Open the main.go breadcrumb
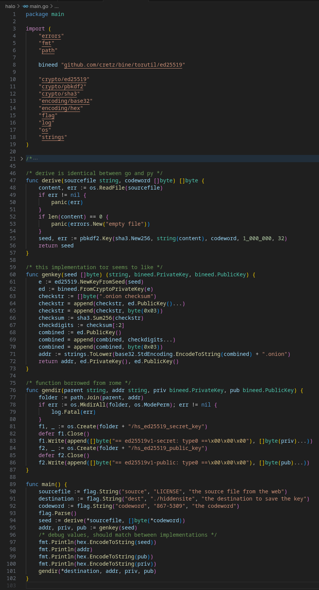Screen dimensions: 319x590 [x=39, y=6]
